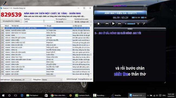The height and width of the screenshot is (98, 176).
Task: Click the rewind button in the player
Action: 107,24
